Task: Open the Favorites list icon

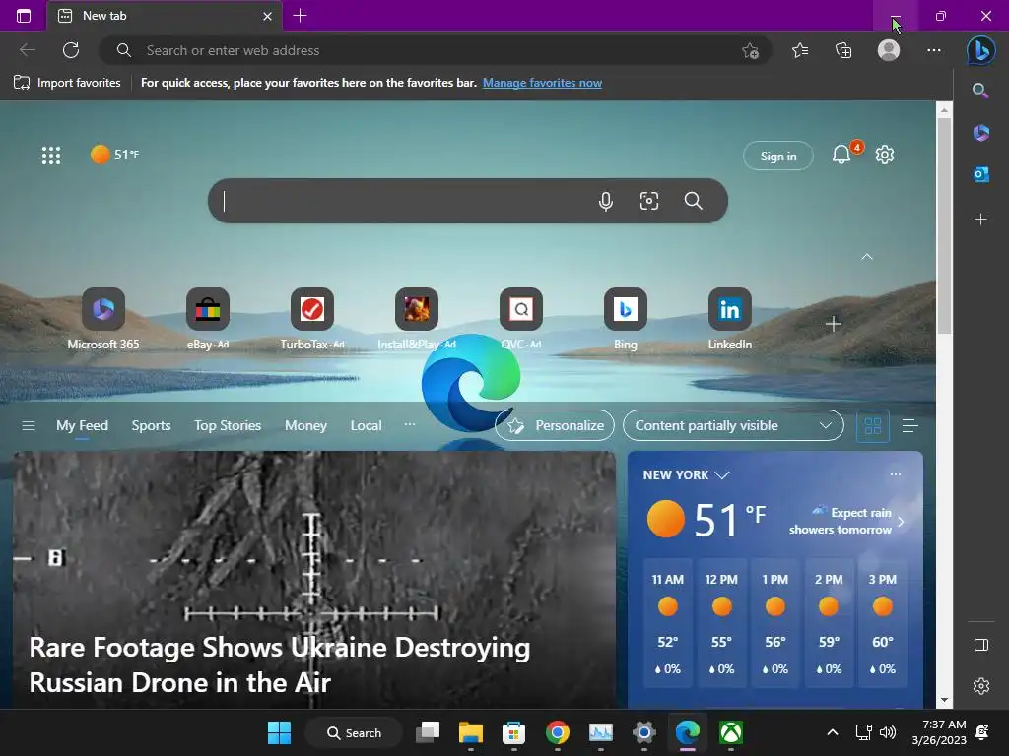Action: 800,50
